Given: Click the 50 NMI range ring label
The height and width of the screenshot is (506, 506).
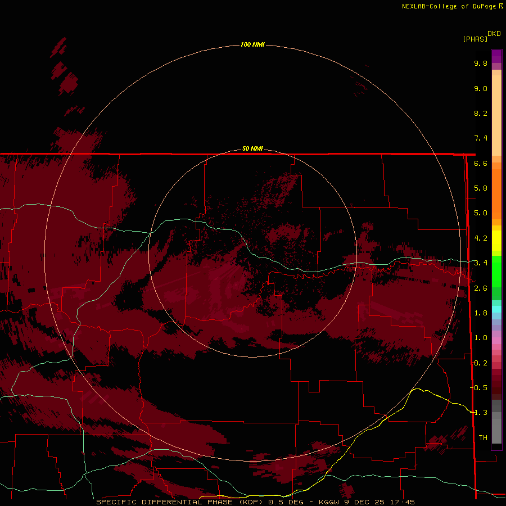Looking at the screenshot, I should 252,148.
